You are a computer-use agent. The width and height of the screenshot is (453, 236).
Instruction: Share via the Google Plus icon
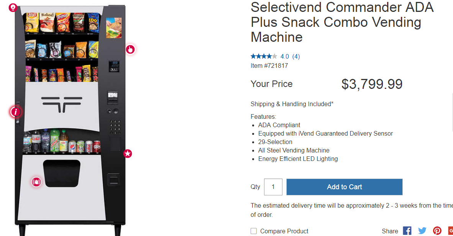click(450, 231)
